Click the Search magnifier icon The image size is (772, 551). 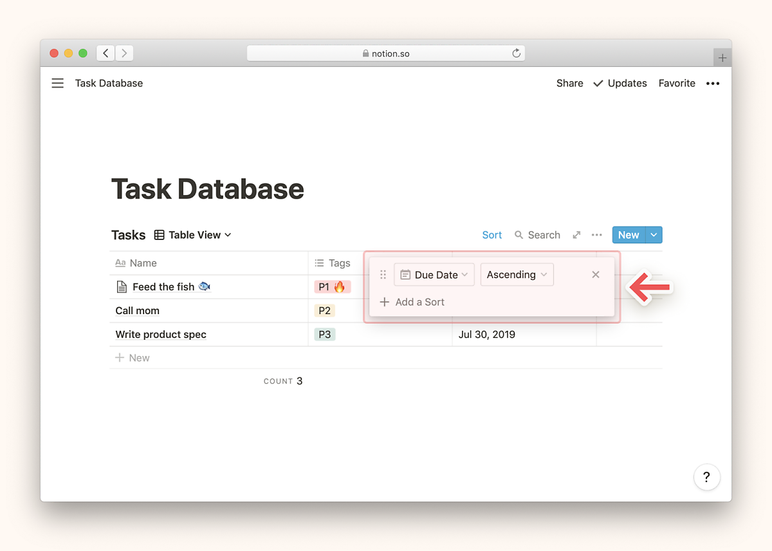[x=519, y=235]
